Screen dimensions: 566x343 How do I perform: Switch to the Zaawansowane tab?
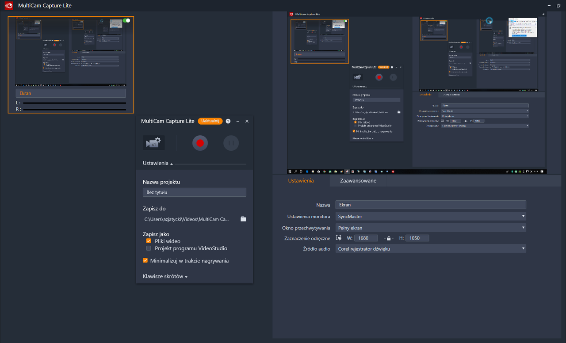(358, 180)
